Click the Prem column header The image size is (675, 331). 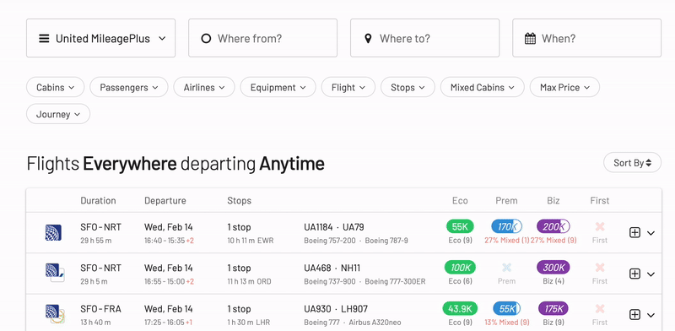(x=506, y=200)
